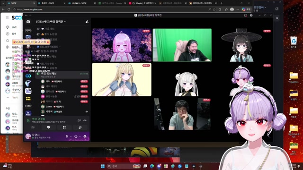Reload the page in the browser
Screen dimensions: 303x170
[9, 9]
